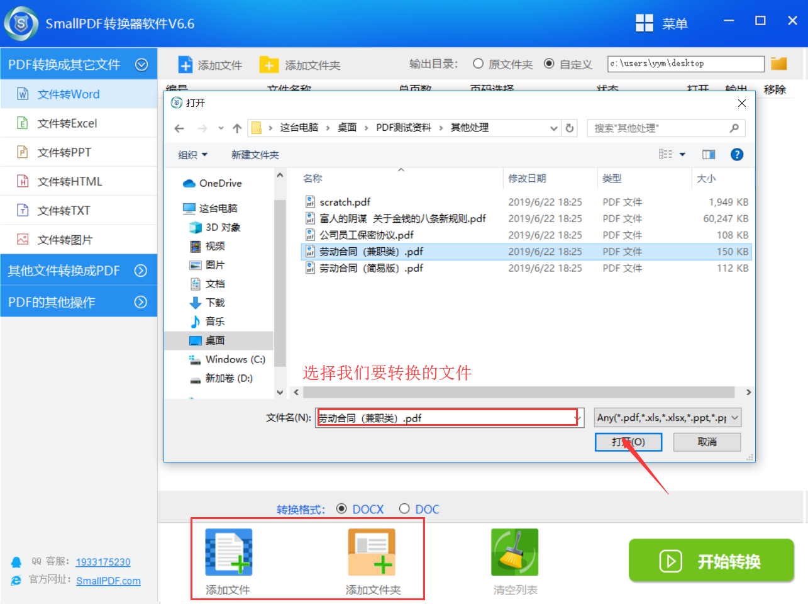Select scratch.pdf in the file list

[x=345, y=202]
